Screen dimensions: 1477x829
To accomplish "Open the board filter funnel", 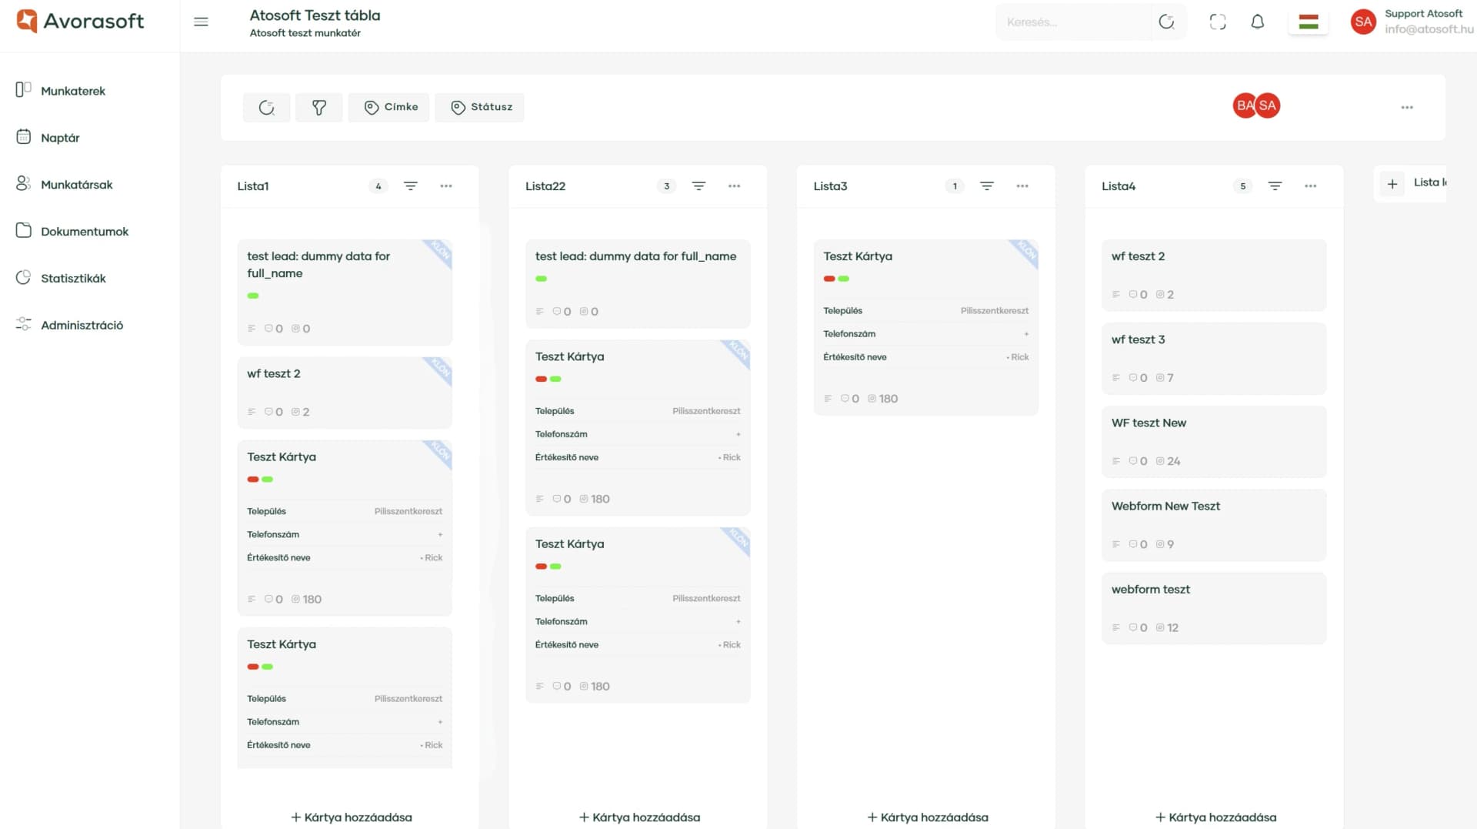I will pos(319,107).
